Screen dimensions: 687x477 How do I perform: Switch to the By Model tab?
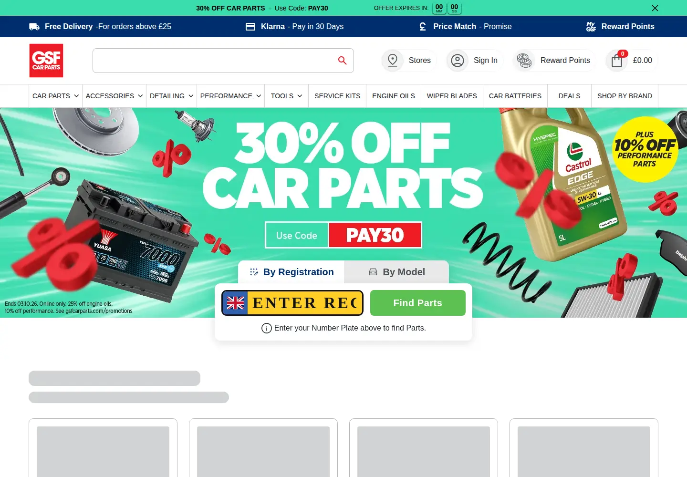[396, 272]
